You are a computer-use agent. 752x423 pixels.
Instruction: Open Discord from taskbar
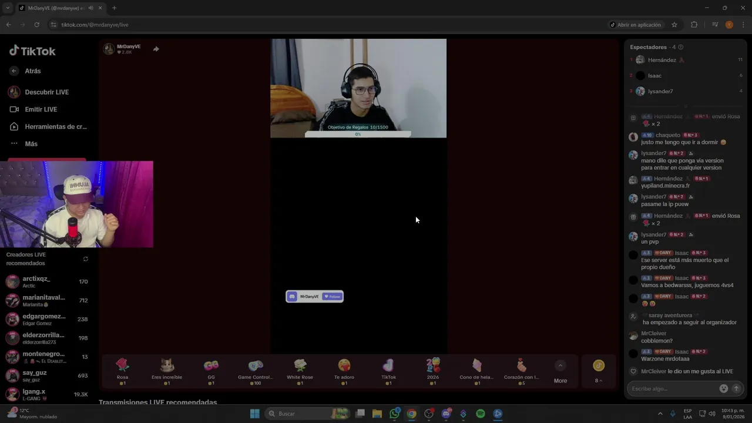(446, 414)
